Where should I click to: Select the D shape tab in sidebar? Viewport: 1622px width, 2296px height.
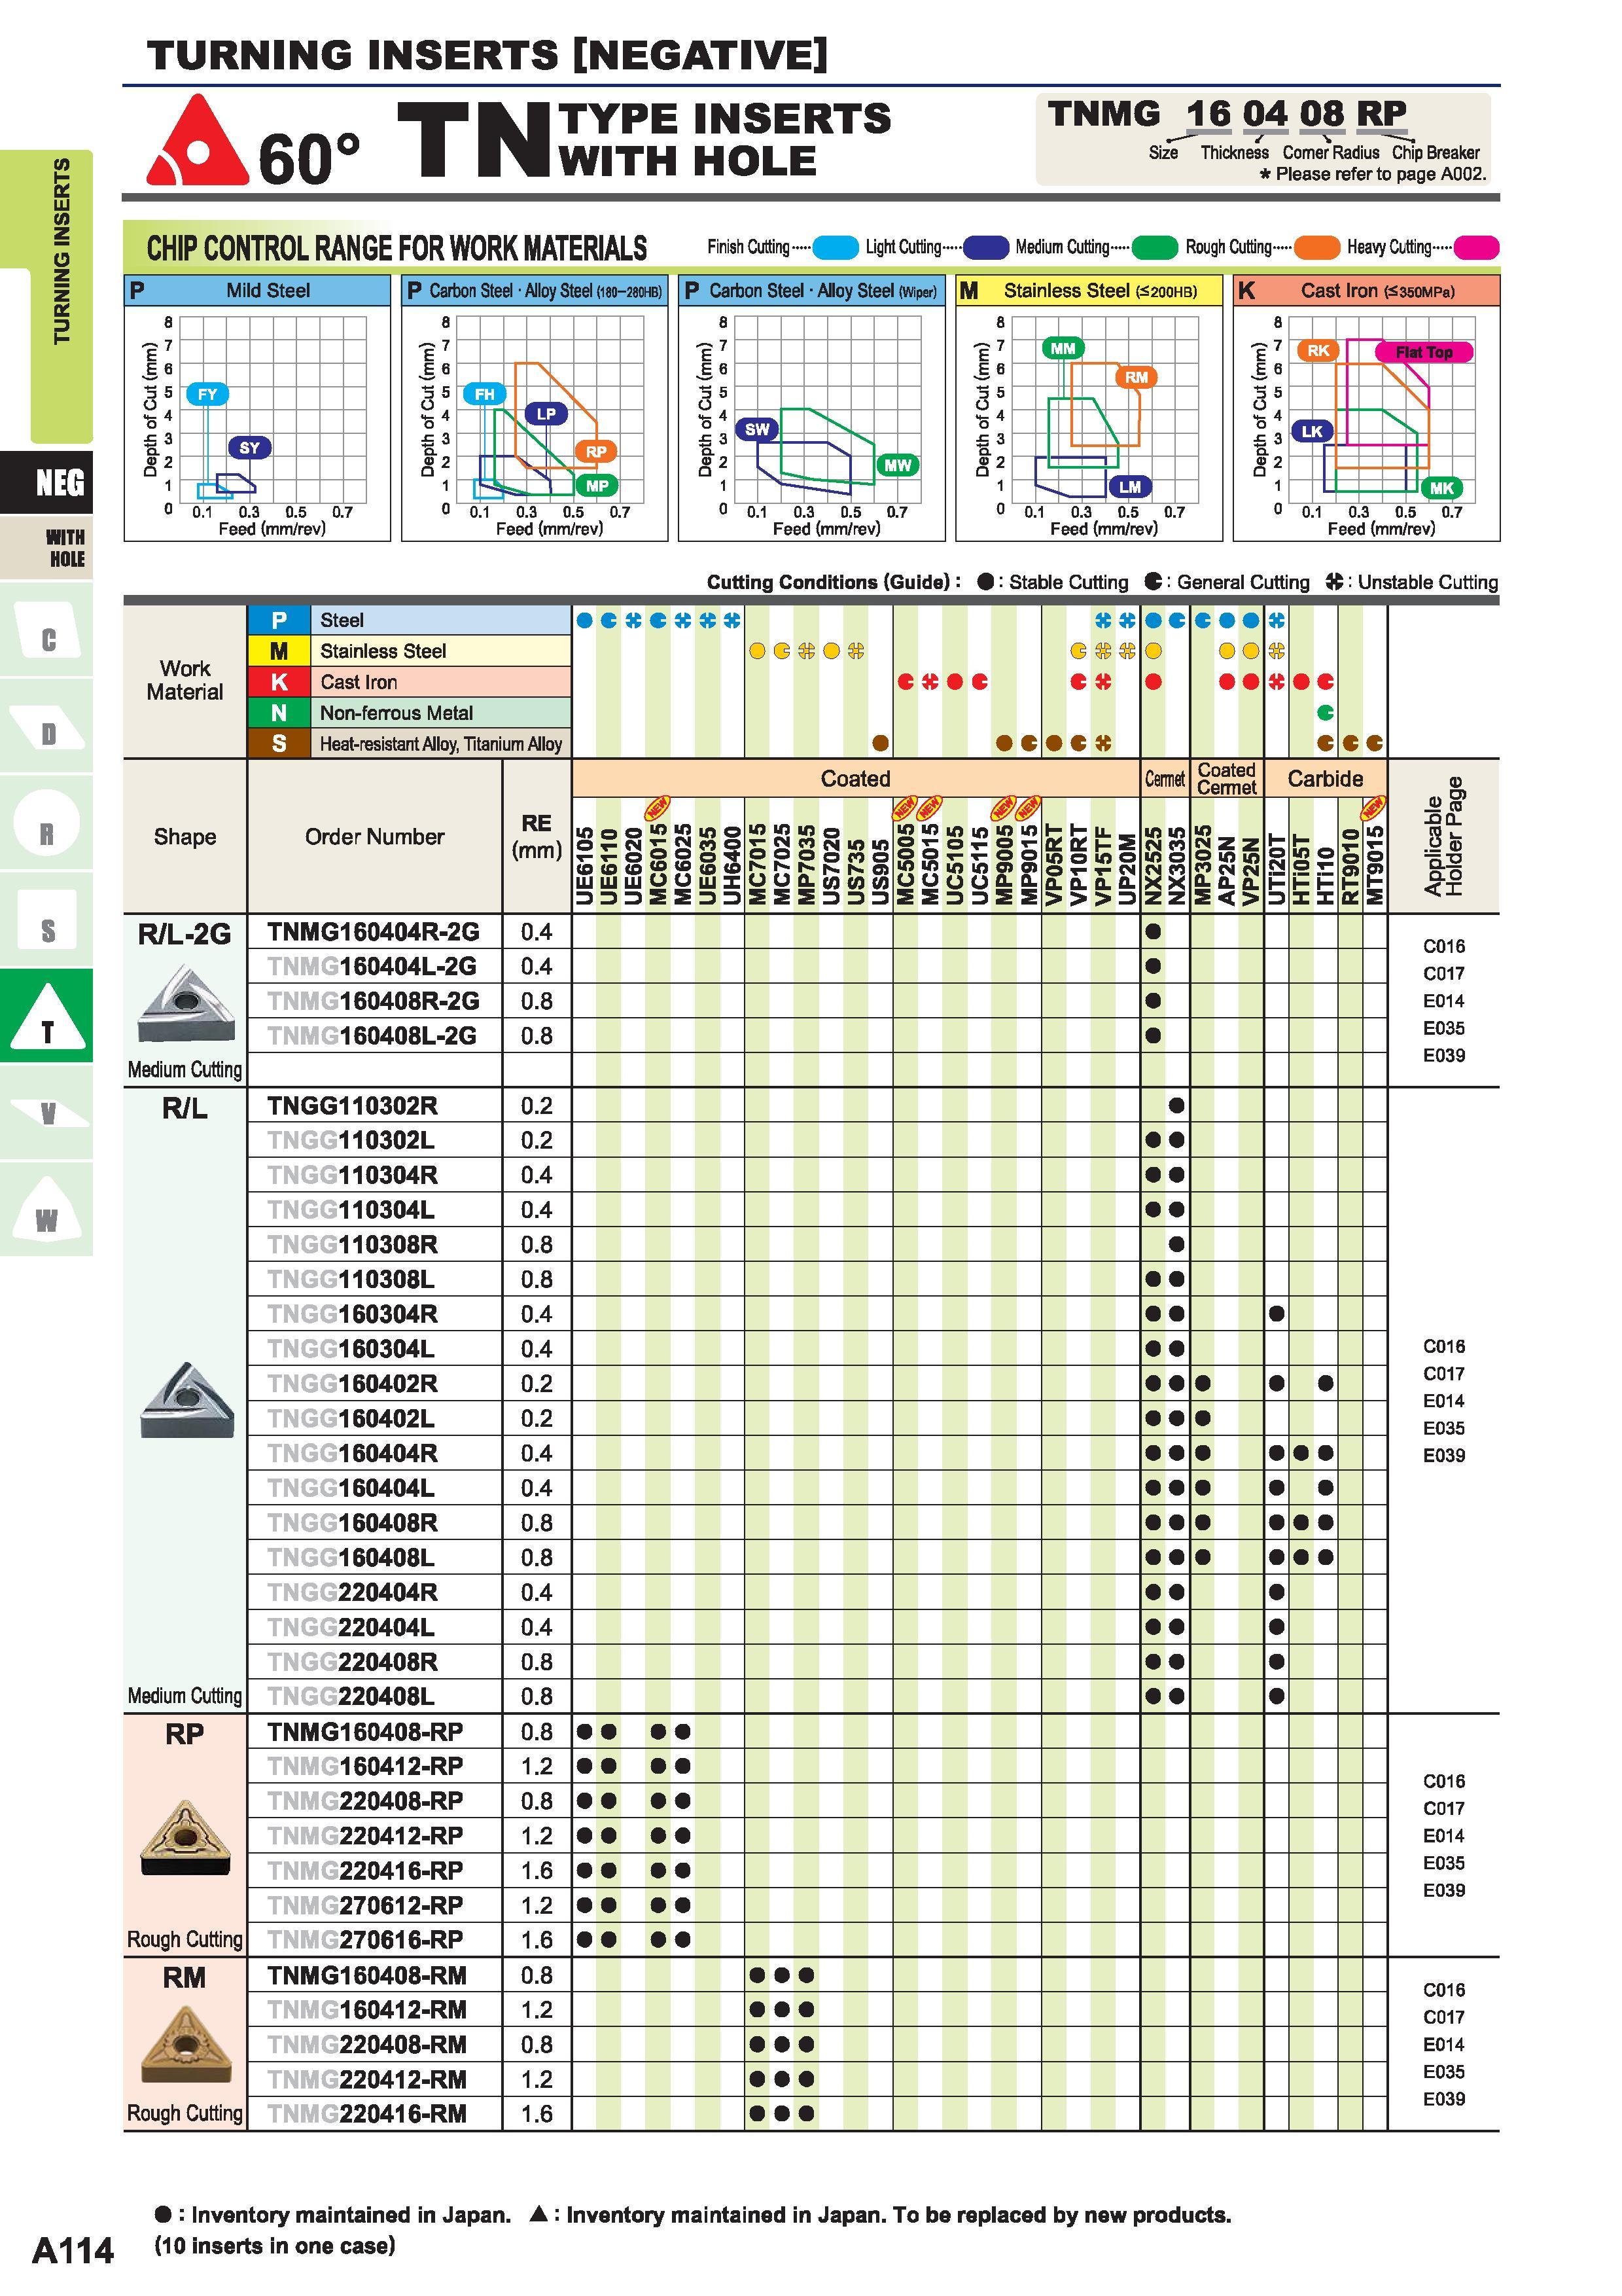pyautogui.click(x=46, y=726)
